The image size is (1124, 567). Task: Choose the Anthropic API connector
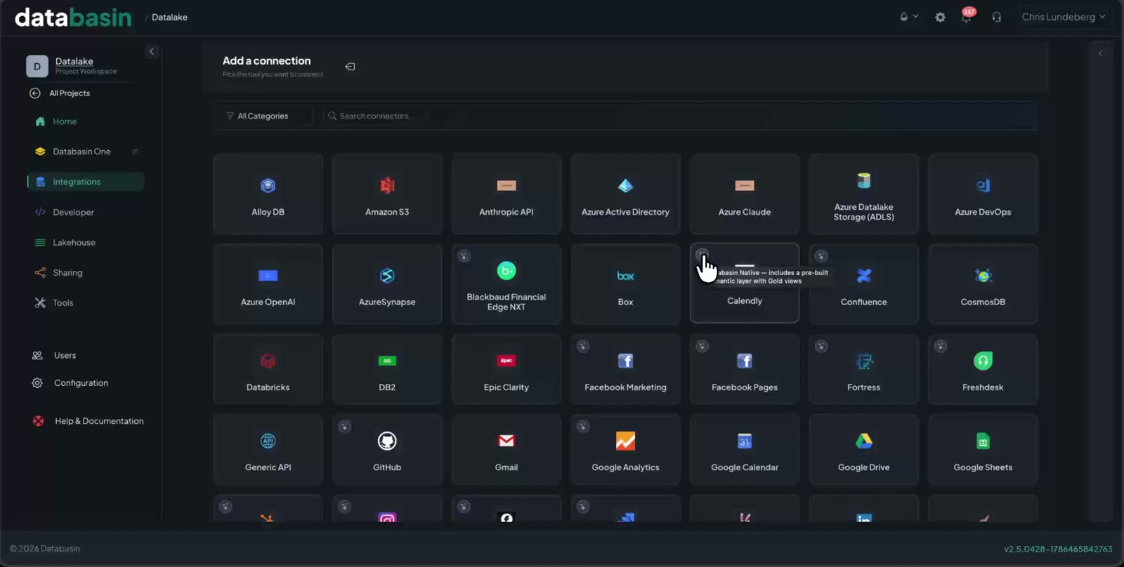pos(507,194)
